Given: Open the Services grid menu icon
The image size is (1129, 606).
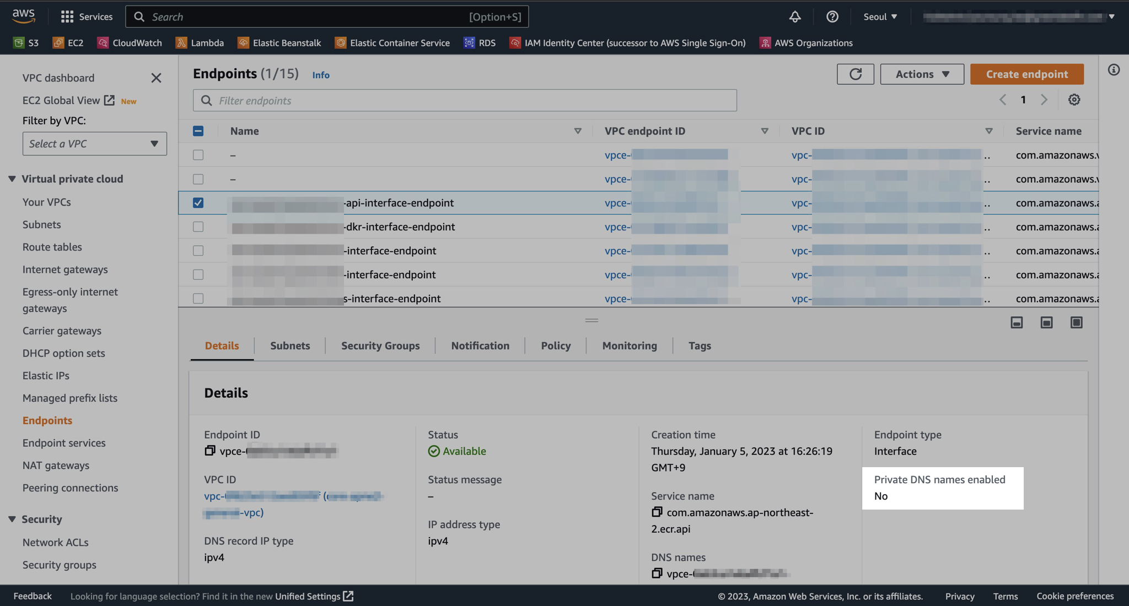Looking at the screenshot, I should (x=67, y=17).
